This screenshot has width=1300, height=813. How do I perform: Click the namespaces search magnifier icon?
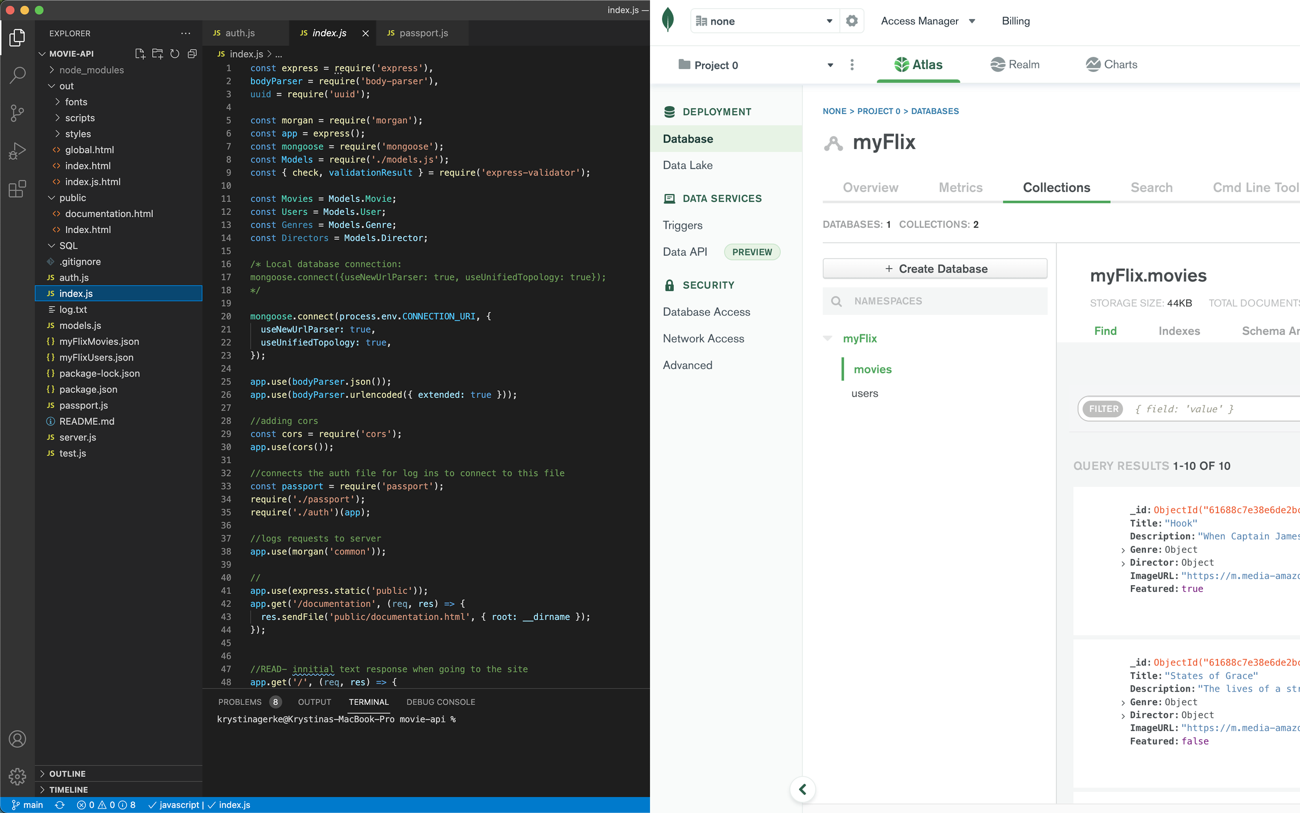coord(836,301)
